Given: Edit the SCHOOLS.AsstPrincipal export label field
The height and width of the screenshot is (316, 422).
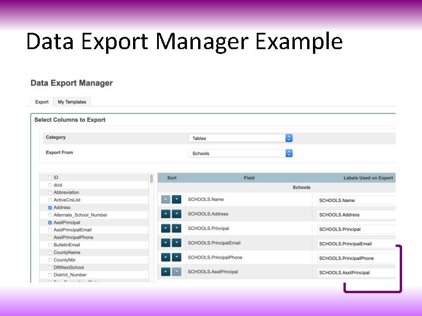Looking at the screenshot, I should pos(356,273).
